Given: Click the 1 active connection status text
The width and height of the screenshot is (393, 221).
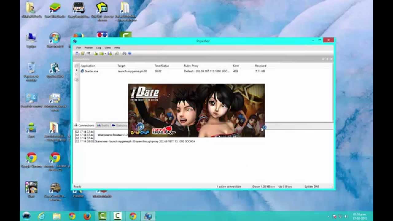Looking at the screenshot, I should click(229, 187).
